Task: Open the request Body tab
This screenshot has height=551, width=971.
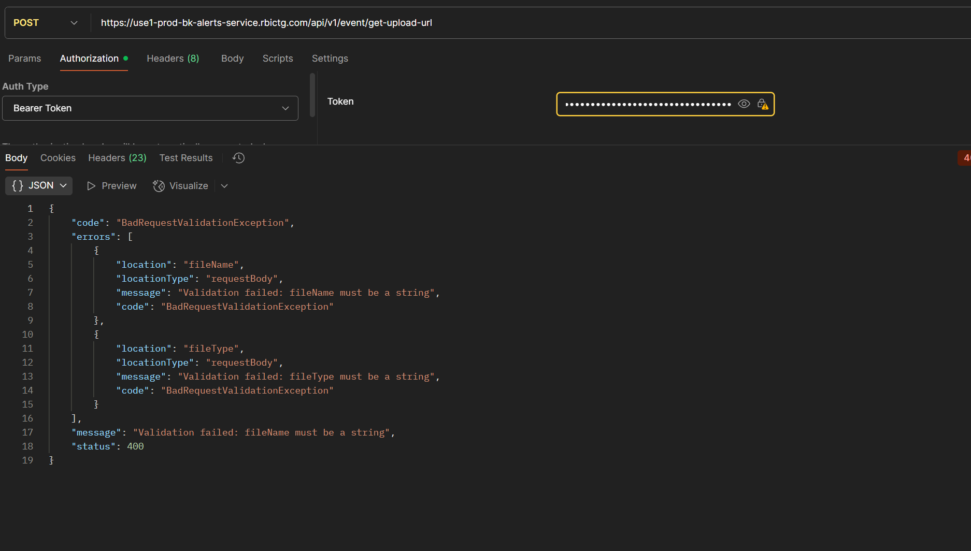Action: (232, 59)
